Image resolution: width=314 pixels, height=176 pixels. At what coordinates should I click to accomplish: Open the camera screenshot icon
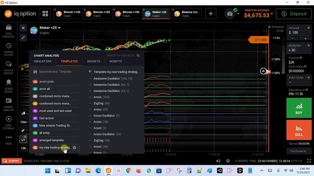coord(230,14)
